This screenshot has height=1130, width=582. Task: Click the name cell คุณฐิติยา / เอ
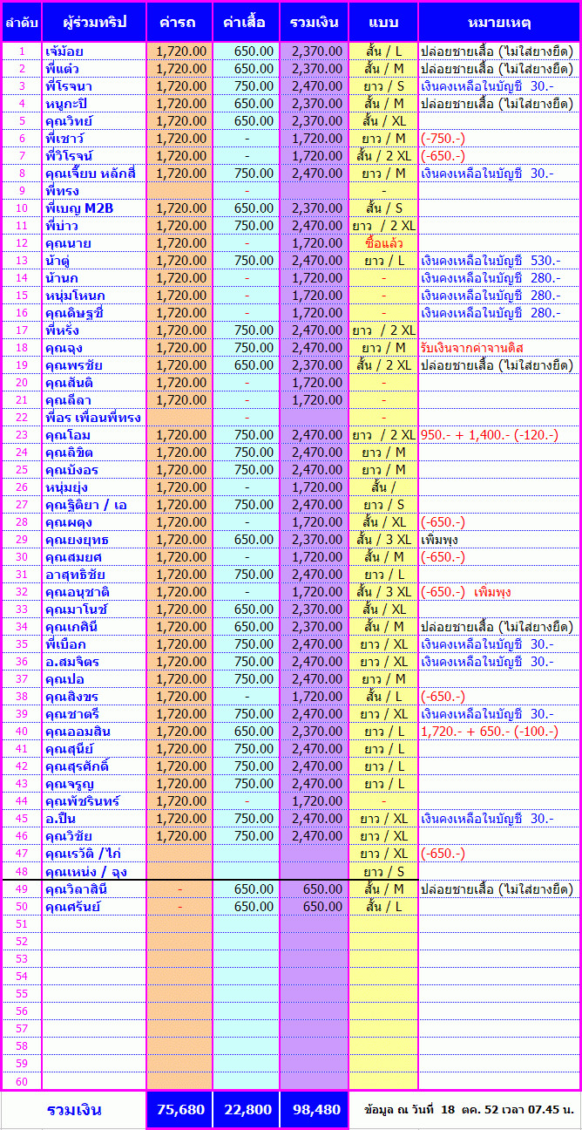94,504
